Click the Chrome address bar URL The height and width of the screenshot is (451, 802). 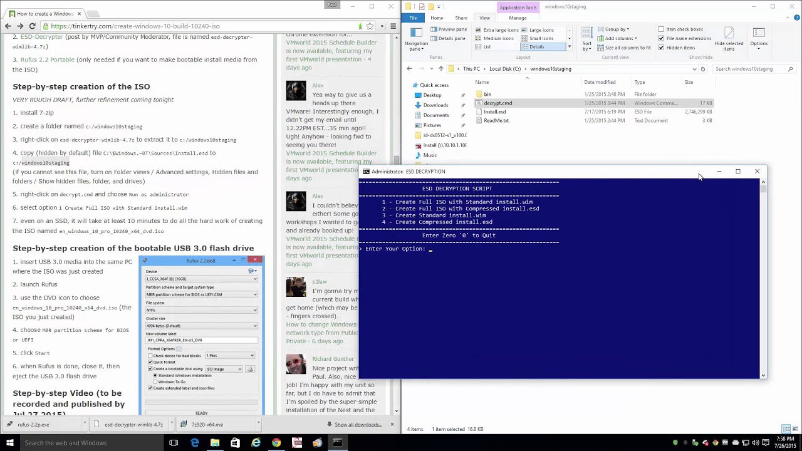pyautogui.click(x=135, y=26)
